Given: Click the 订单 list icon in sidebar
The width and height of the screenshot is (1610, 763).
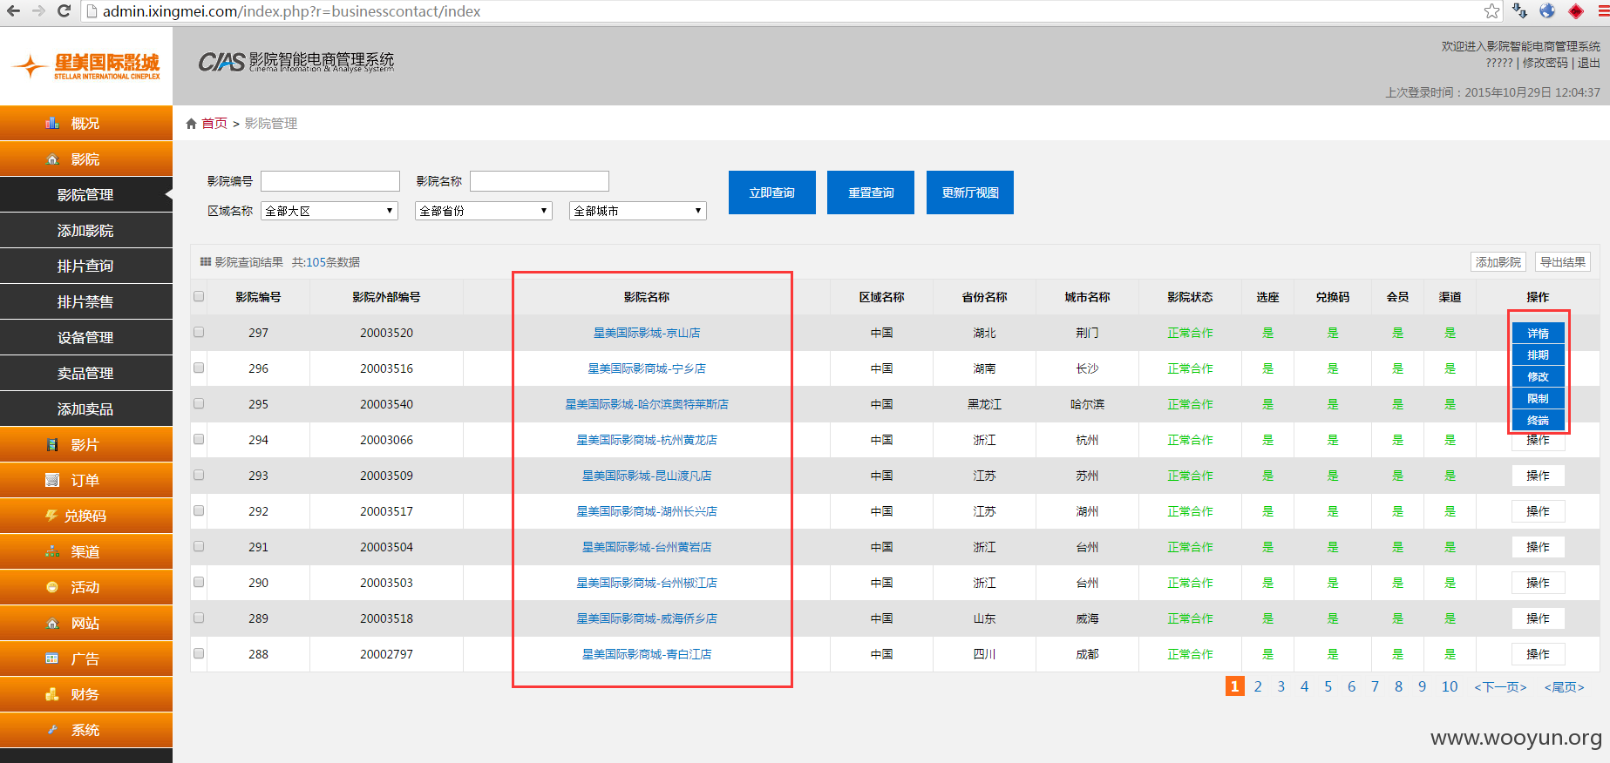Looking at the screenshot, I should pyautogui.click(x=52, y=480).
